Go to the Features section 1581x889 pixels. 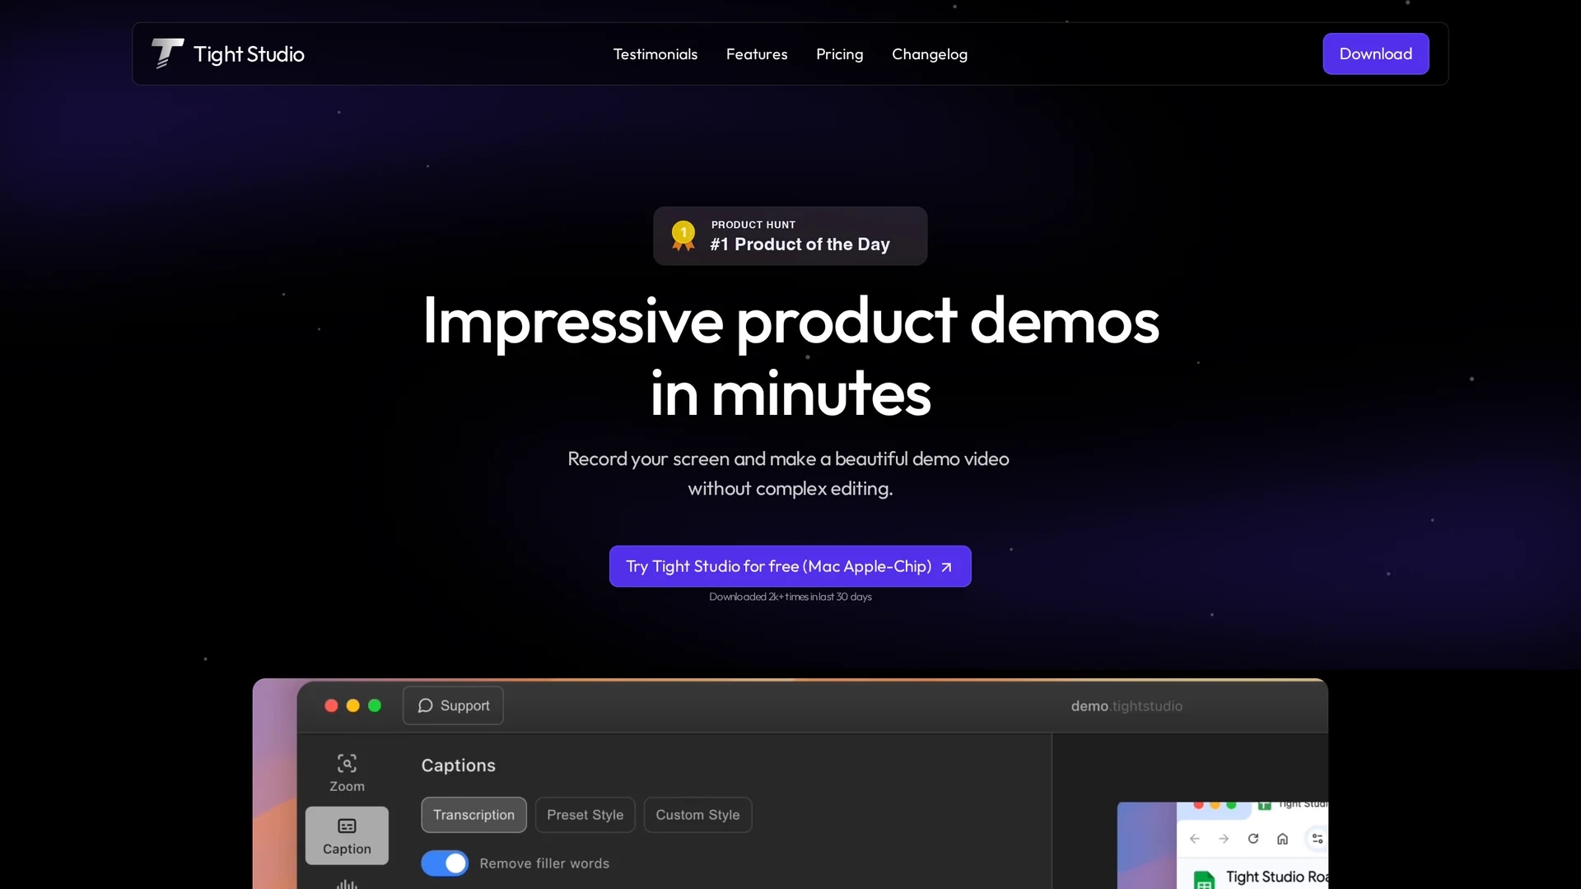[x=757, y=54]
